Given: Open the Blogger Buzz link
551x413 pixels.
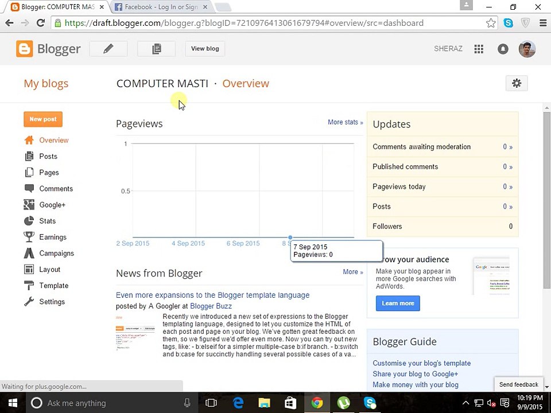Looking at the screenshot, I should (211, 306).
